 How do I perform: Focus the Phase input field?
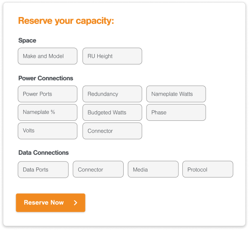[176, 112]
